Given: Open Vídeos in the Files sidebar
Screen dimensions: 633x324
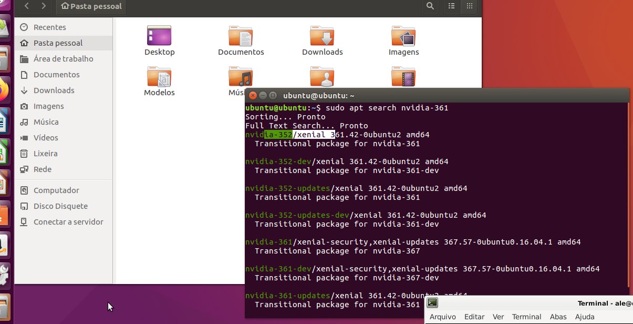Looking at the screenshot, I should [64, 138].
